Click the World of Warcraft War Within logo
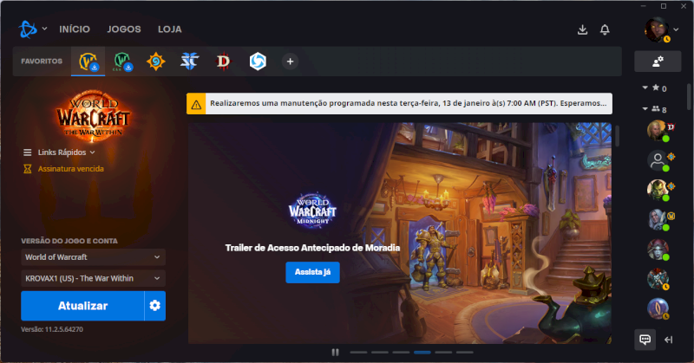The width and height of the screenshot is (694, 363). (93, 116)
